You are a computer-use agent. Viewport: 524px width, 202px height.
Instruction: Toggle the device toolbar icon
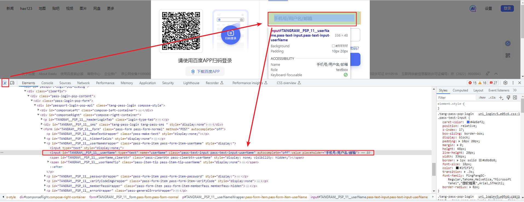12,83
